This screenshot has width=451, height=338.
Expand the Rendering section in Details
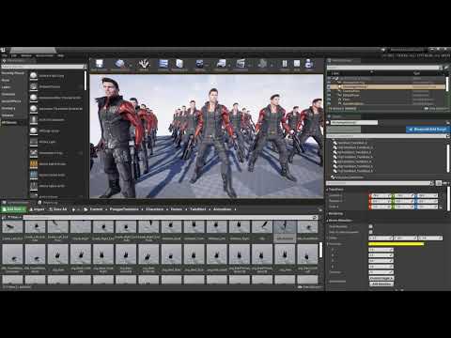click(335, 214)
